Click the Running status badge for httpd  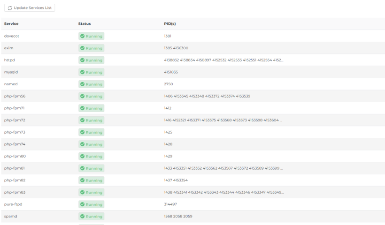pyautogui.click(x=92, y=60)
